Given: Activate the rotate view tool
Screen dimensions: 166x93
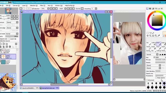Looking at the screenshot, I should point(153,36).
